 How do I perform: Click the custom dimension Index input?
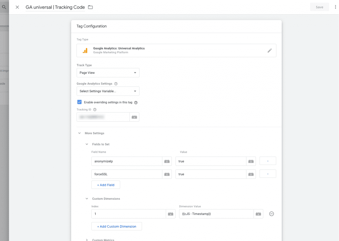click(x=129, y=214)
